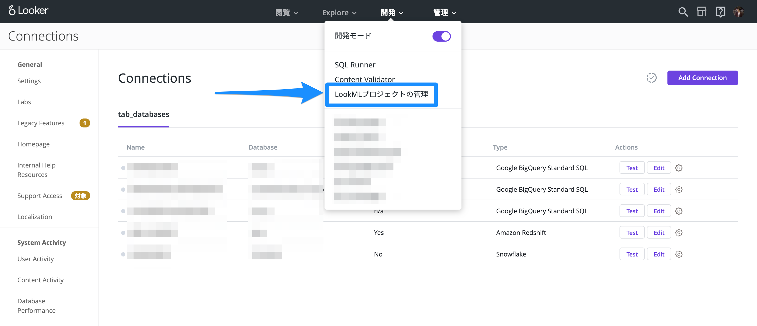Turn off the 開発モード toggle
Viewport: 757px width, 326px height.
[x=441, y=36]
